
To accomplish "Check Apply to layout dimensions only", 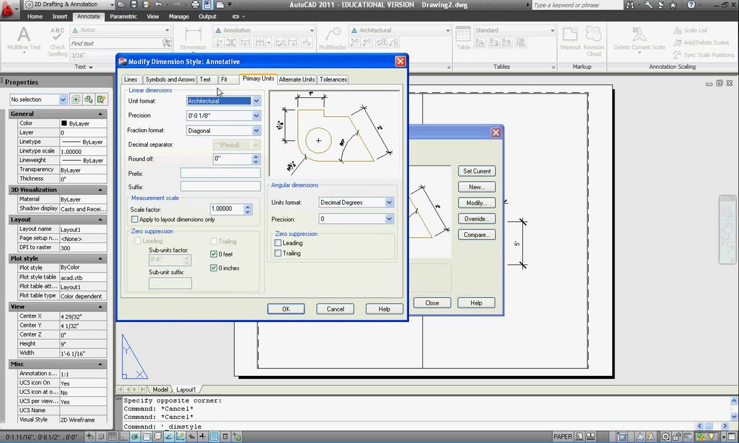I will [x=135, y=220].
